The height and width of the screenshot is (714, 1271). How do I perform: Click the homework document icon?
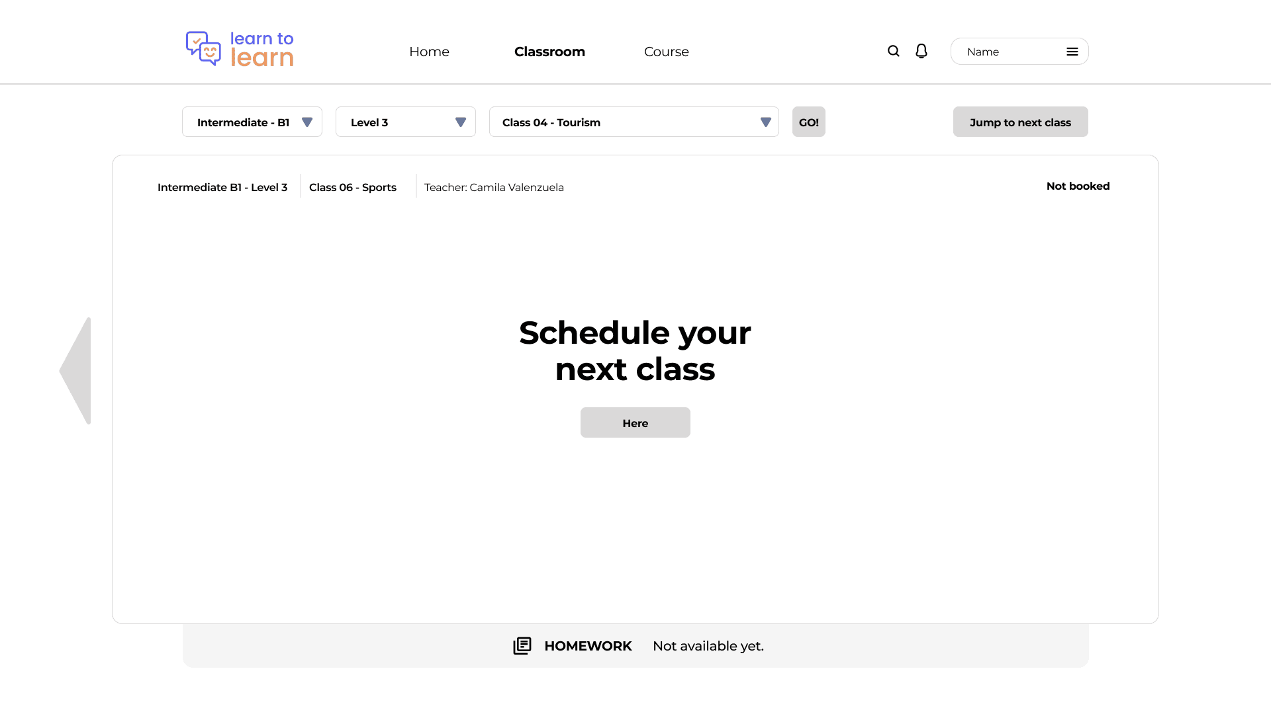click(522, 646)
